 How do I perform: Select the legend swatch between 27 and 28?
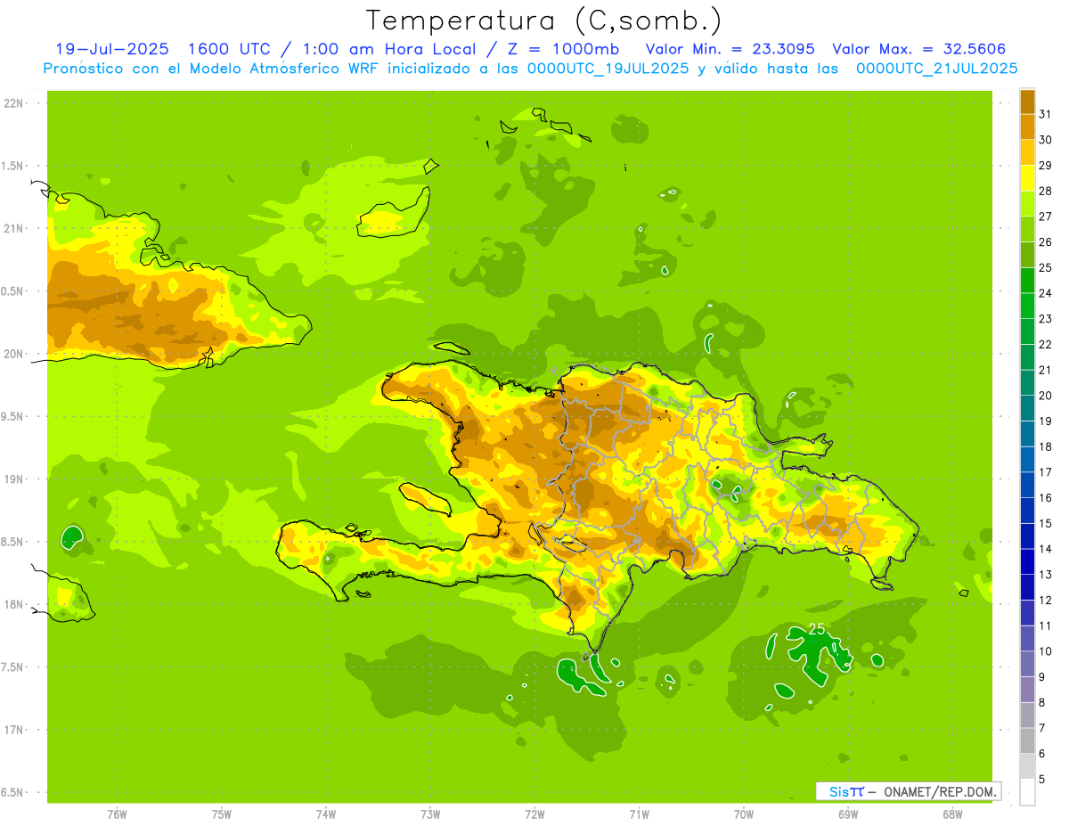point(1027,203)
